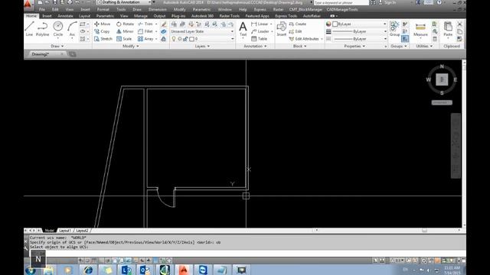
Task: Click the rectangle tool in Draw panel
Action: (83, 24)
